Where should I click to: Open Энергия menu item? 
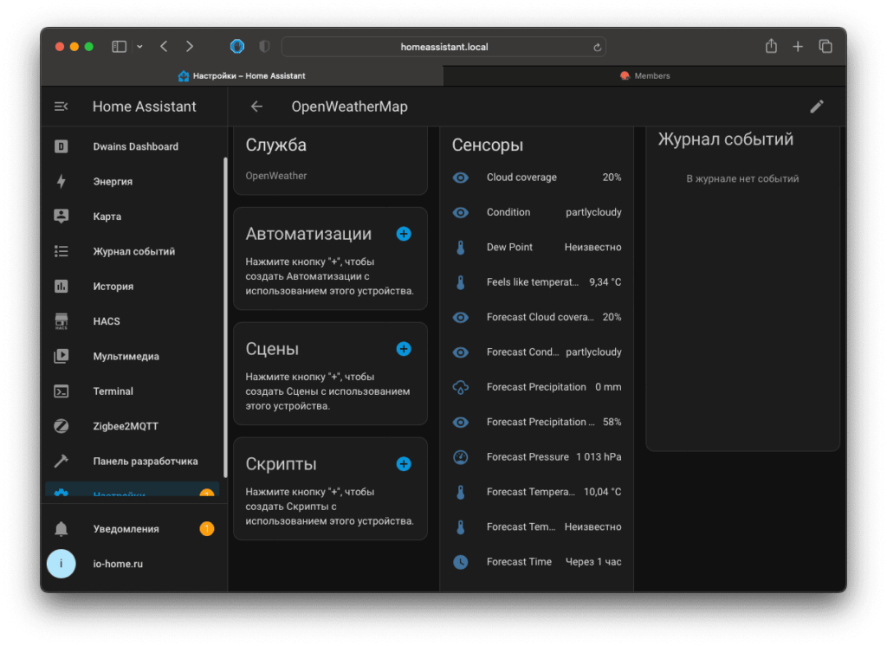(x=133, y=182)
